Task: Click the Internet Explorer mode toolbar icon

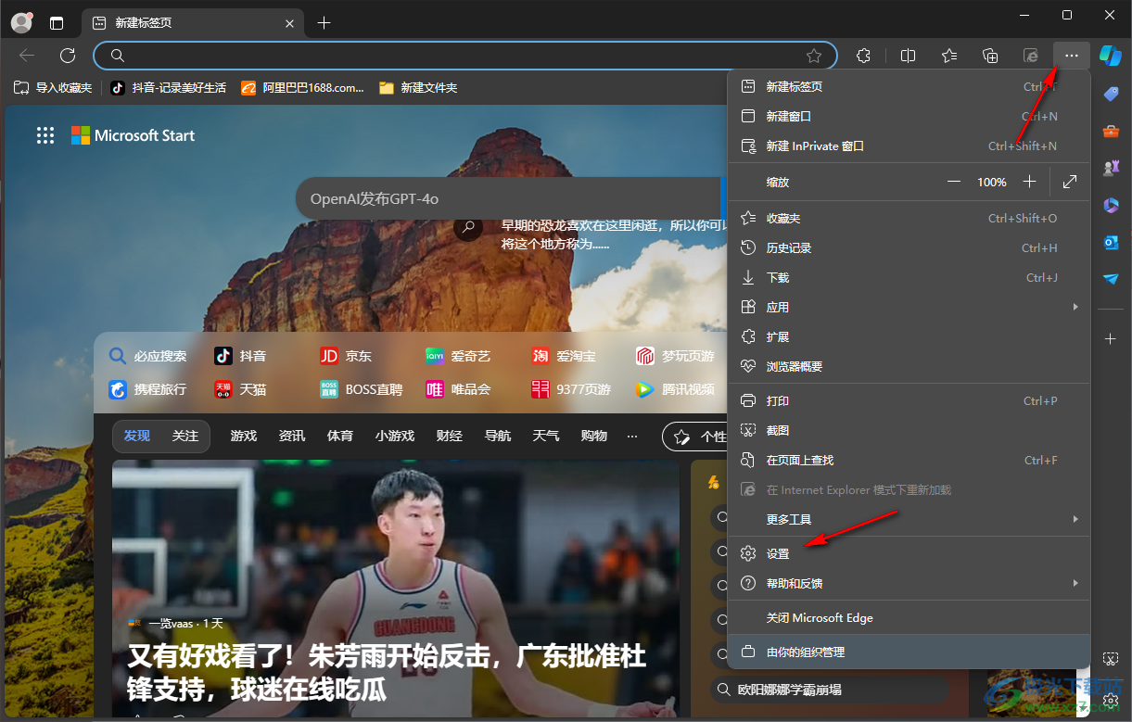Action: pos(1031,56)
